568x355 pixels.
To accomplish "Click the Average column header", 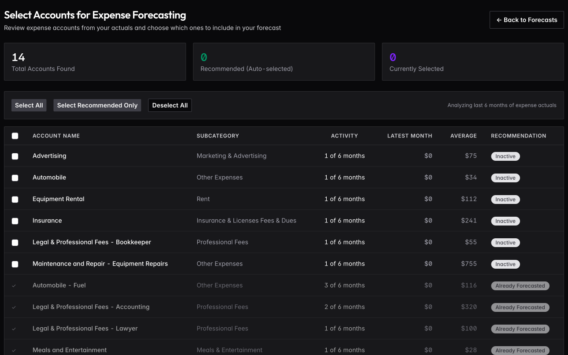I will click(x=463, y=136).
